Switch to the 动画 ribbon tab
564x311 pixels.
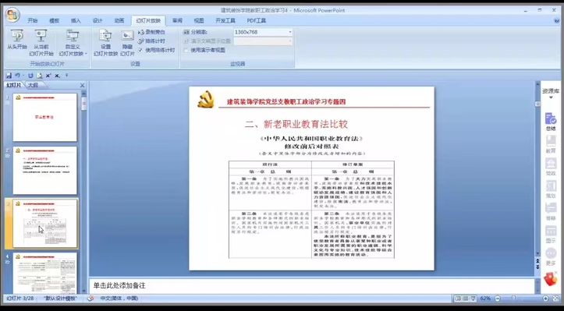pos(119,20)
